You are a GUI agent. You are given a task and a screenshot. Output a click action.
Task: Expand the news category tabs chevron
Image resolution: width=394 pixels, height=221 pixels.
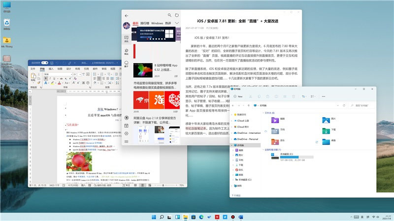[177, 24]
